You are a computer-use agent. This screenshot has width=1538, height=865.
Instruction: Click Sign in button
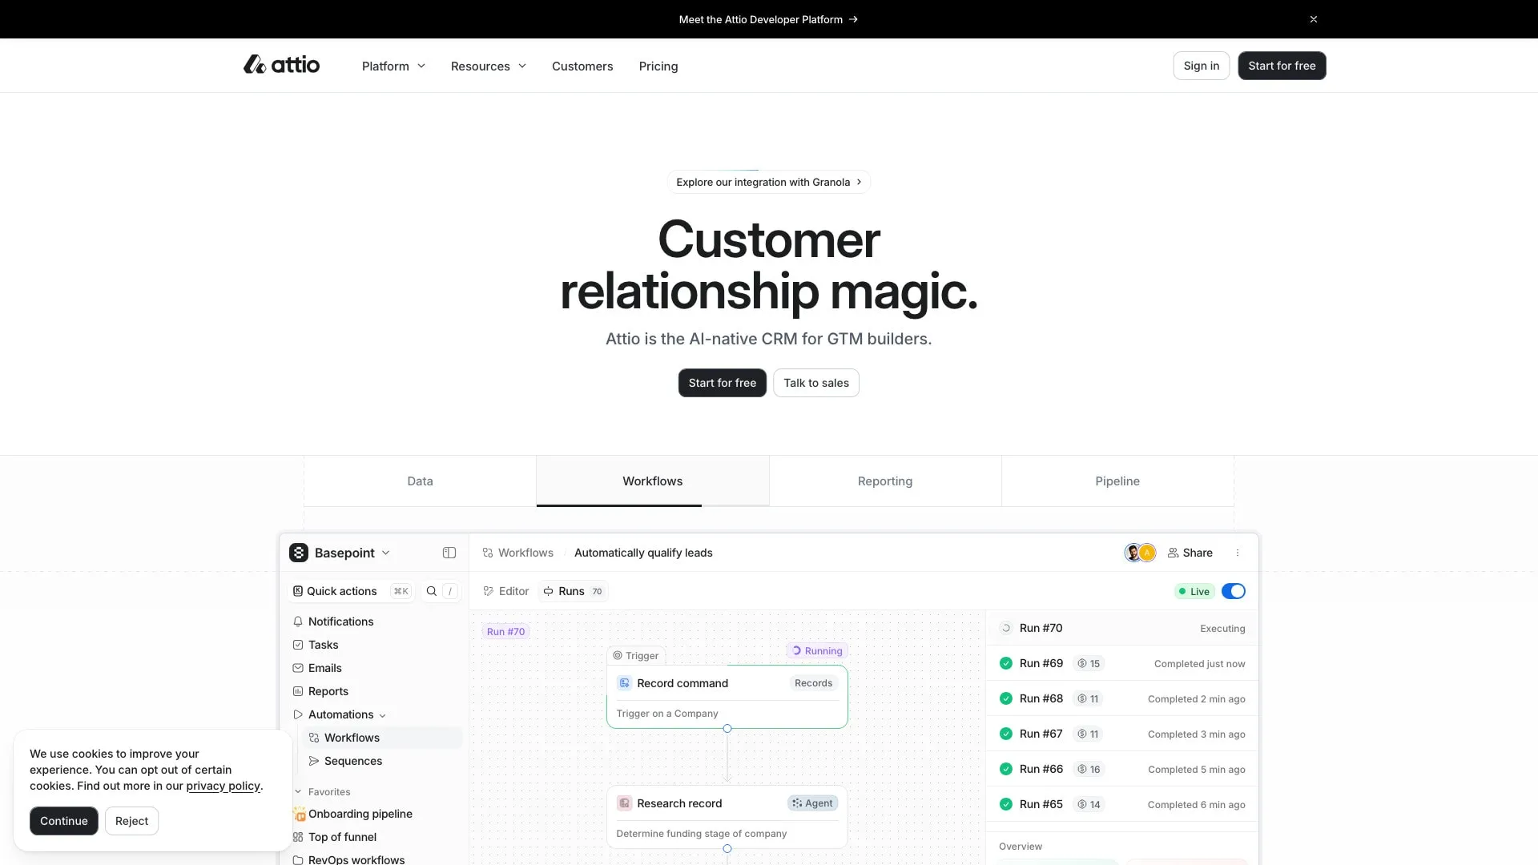click(1202, 66)
